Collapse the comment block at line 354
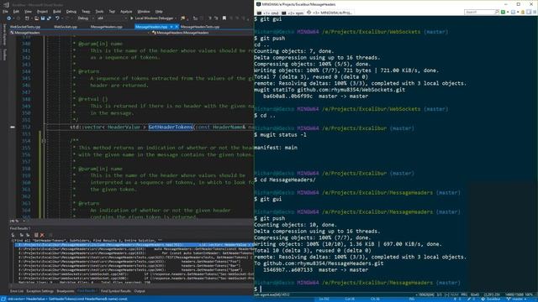538x302 pixels. coord(44,141)
